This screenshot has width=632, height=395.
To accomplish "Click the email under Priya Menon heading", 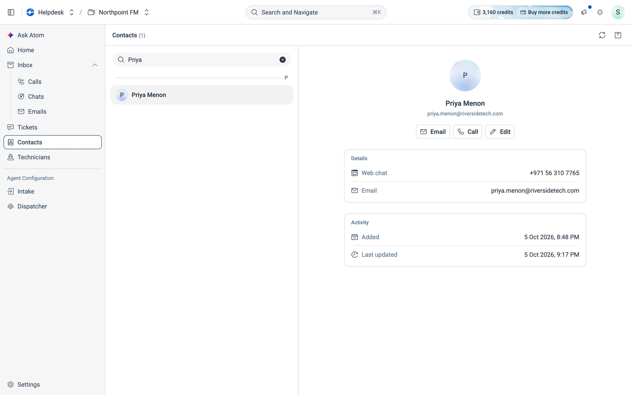I will tap(465, 114).
